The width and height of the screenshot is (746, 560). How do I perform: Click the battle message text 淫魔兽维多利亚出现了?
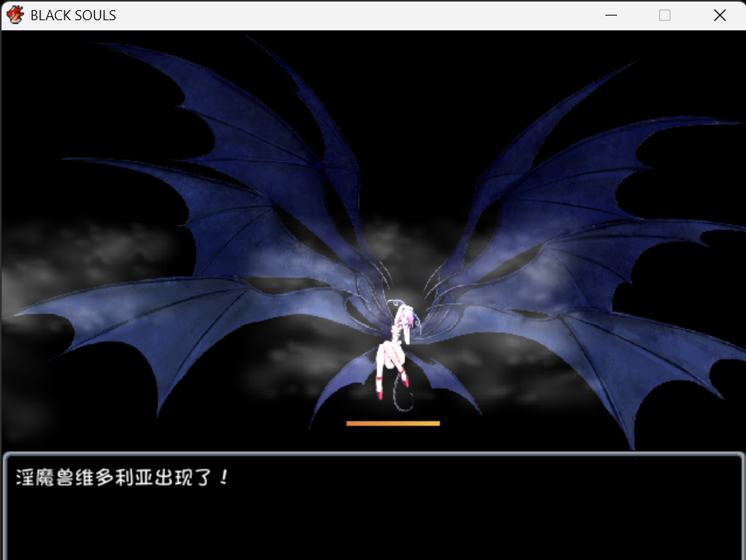(113, 477)
